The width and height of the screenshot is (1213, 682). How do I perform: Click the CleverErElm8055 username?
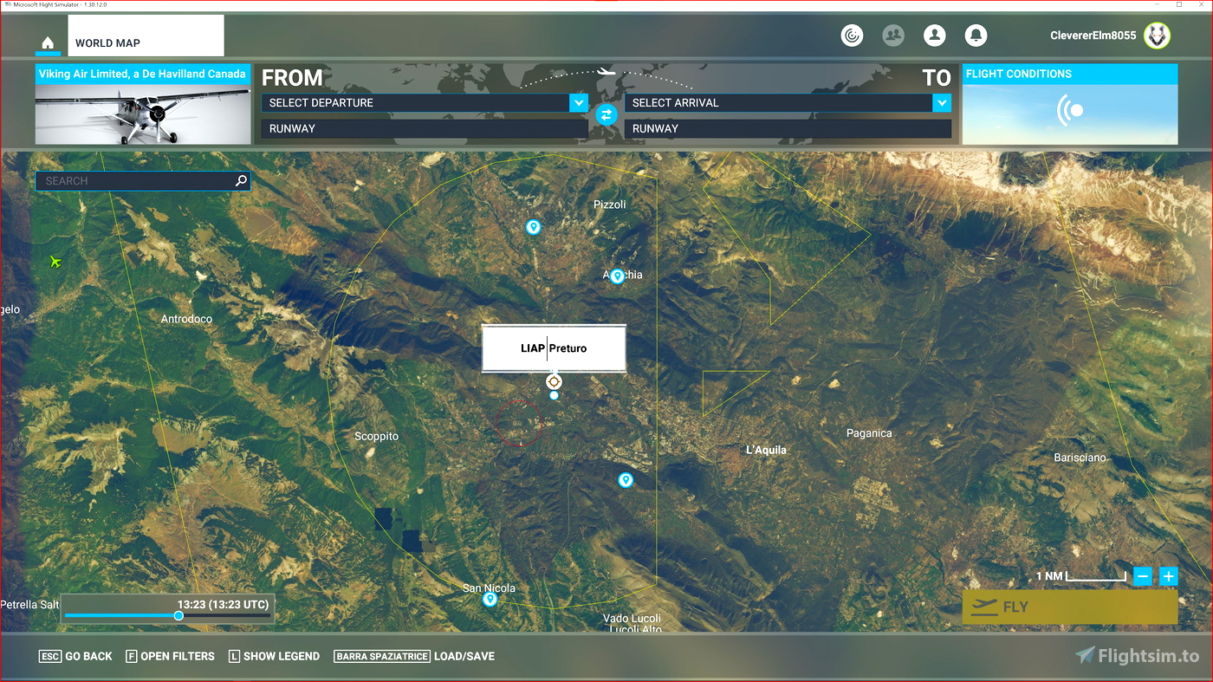click(1093, 36)
